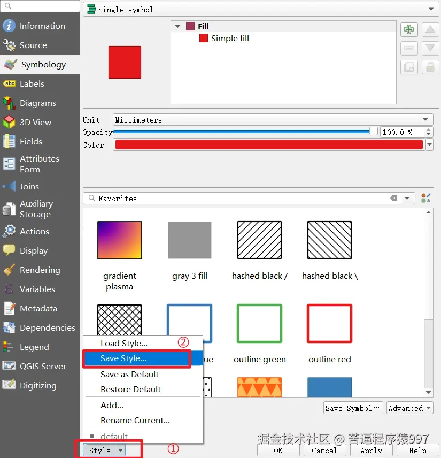Screen dimensions: 441x458
Task: Click the remove symbol layer minus icon
Action: [409, 48]
